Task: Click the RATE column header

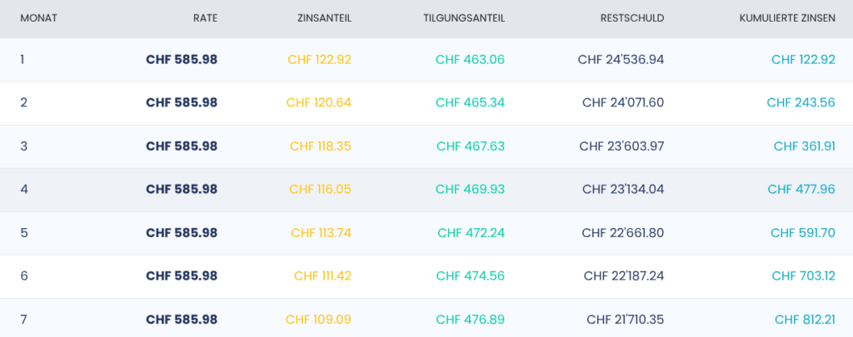Action: [x=205, y=18]
